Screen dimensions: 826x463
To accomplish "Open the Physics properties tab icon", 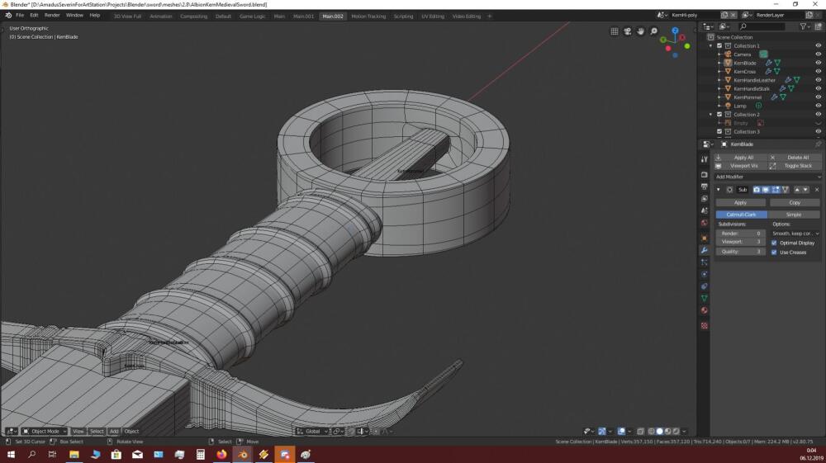I will (x=705, y=275).
